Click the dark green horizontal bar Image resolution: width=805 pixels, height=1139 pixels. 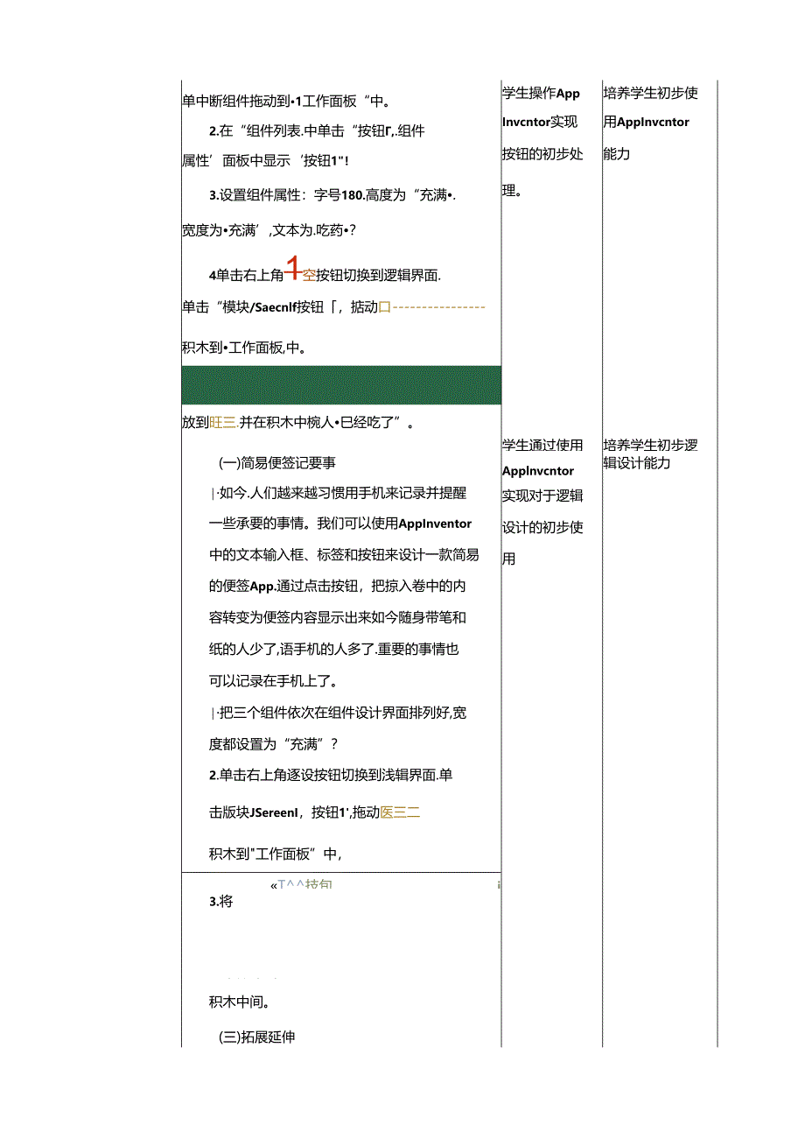point(341,385)
